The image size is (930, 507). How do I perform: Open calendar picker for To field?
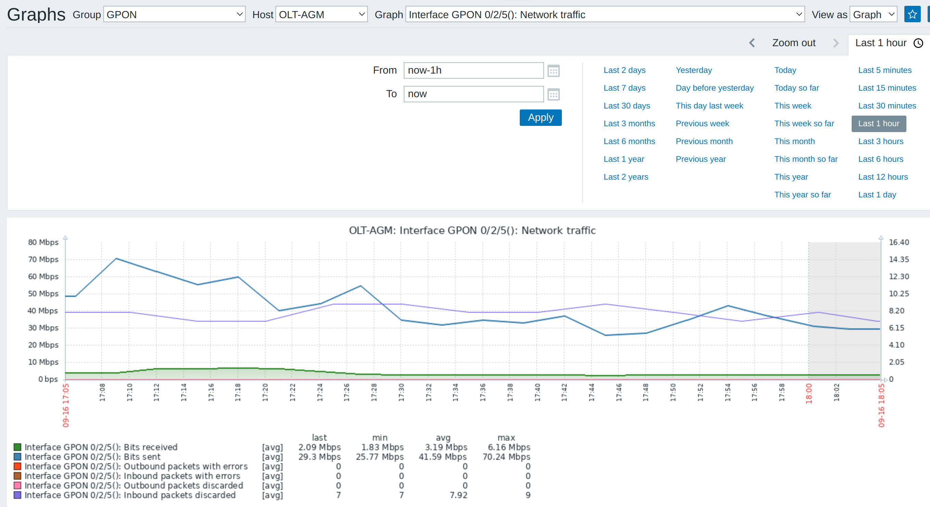(x=553, y=94)
